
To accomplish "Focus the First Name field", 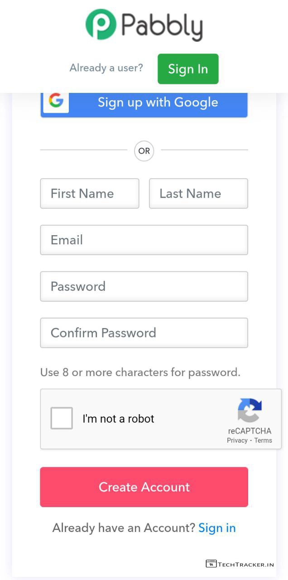I will click(x=90, y=193).
